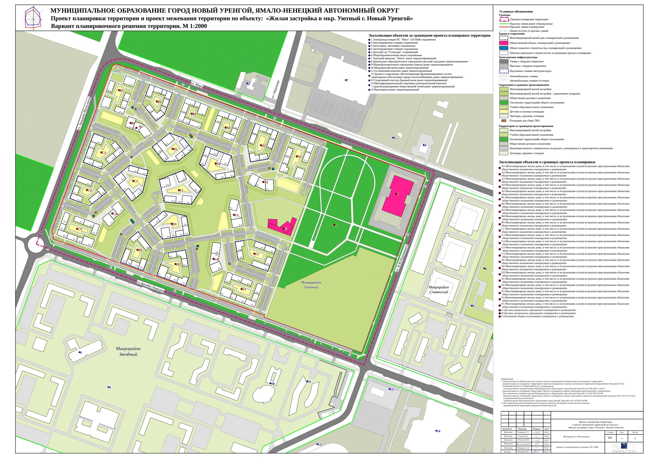Screen dimensions: 648x458
Task: Click the ул. Западная Магистраль street label
Action: [x=84, y=113]
